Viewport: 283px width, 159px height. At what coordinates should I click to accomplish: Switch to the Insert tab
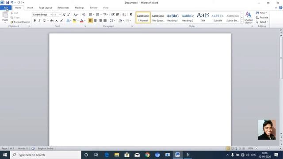(30, 8)
